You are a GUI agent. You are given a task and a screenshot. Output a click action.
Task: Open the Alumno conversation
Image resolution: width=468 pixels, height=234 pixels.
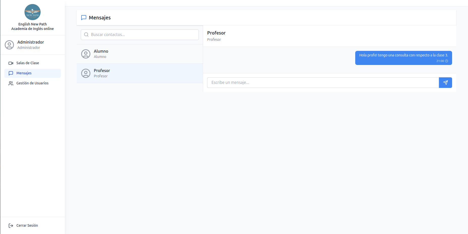(x=140, y=54)
